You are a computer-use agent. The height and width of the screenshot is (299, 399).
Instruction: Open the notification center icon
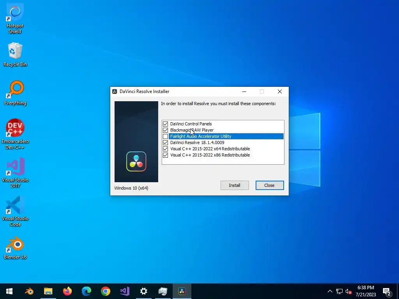coord(387,292)
